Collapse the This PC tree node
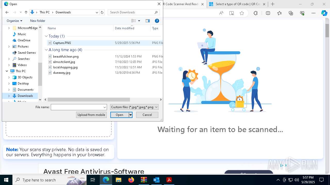 7,71
